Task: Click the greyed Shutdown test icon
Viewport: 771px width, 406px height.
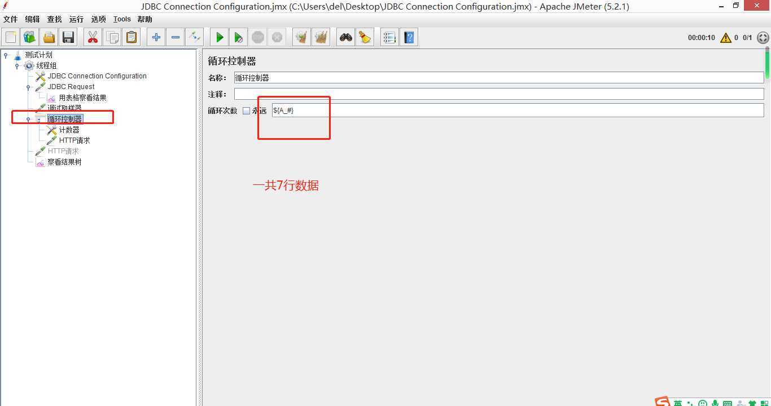Action: 277,38
